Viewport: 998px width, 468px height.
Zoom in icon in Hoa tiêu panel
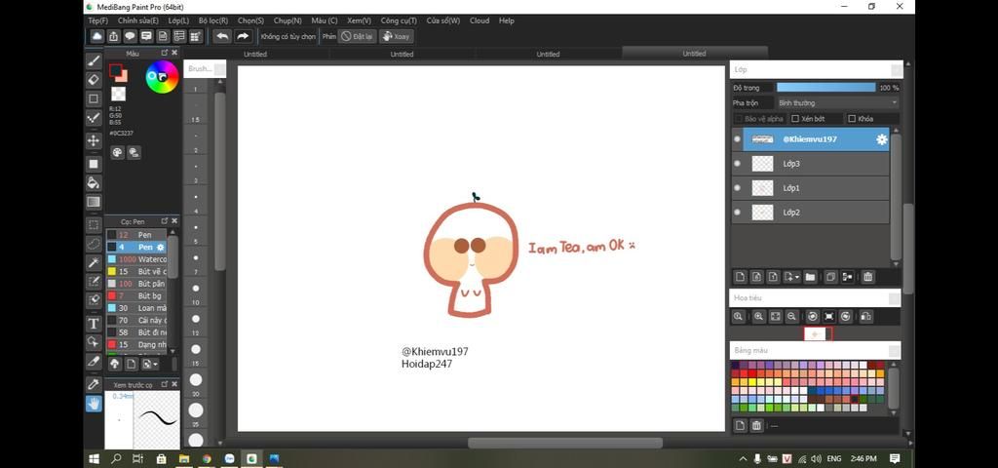(x=758, y=317)
